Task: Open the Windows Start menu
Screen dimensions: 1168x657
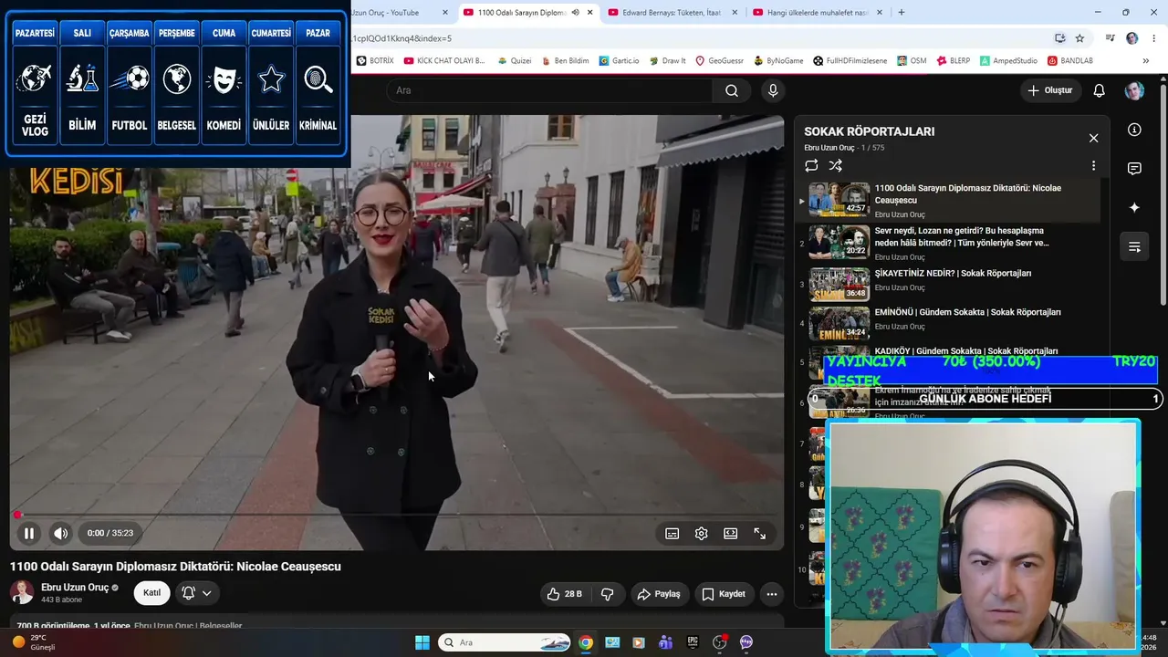Action: click(x=422, y=642)
